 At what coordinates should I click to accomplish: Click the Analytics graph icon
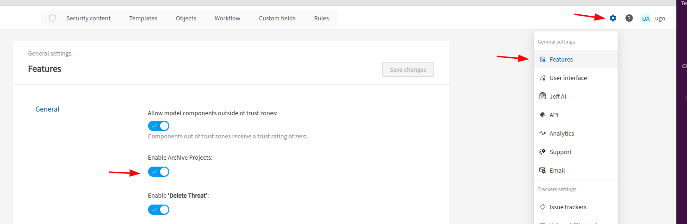click(x=543, y=133)
